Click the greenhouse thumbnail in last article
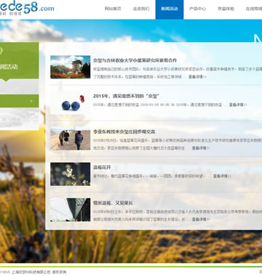The image size is (262, 276). click(x=71, y=210)
